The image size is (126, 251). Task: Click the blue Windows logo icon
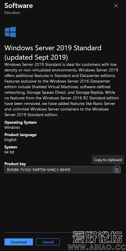(x=10, y=32)
